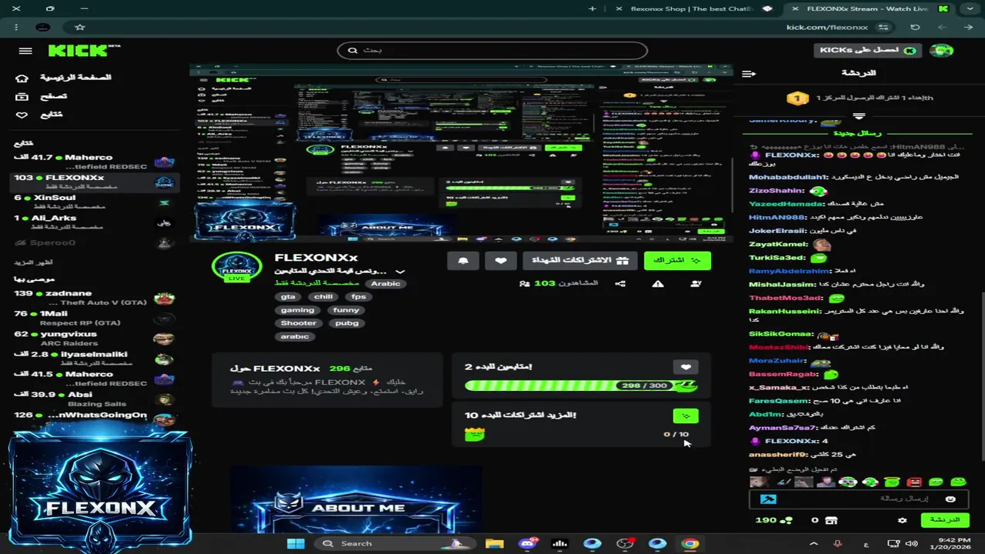This screenshot has height=554, width=985.
Task: Select the funny tag
Action: coord(346,310)
